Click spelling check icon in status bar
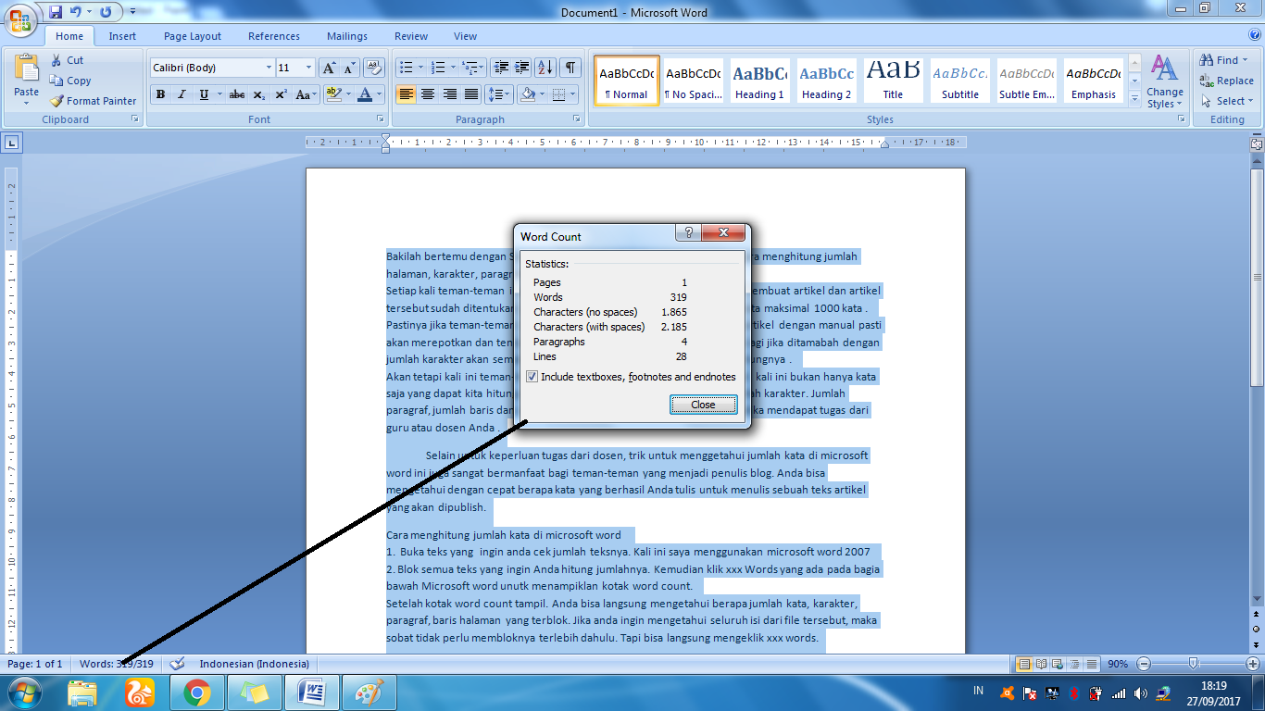 (x=177, y=664)
